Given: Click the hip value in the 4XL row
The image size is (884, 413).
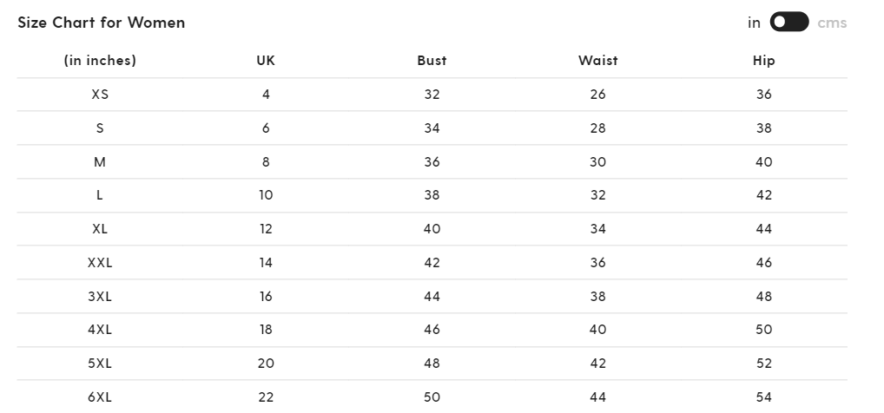Looking at the screenshot, I should point(763,330).
